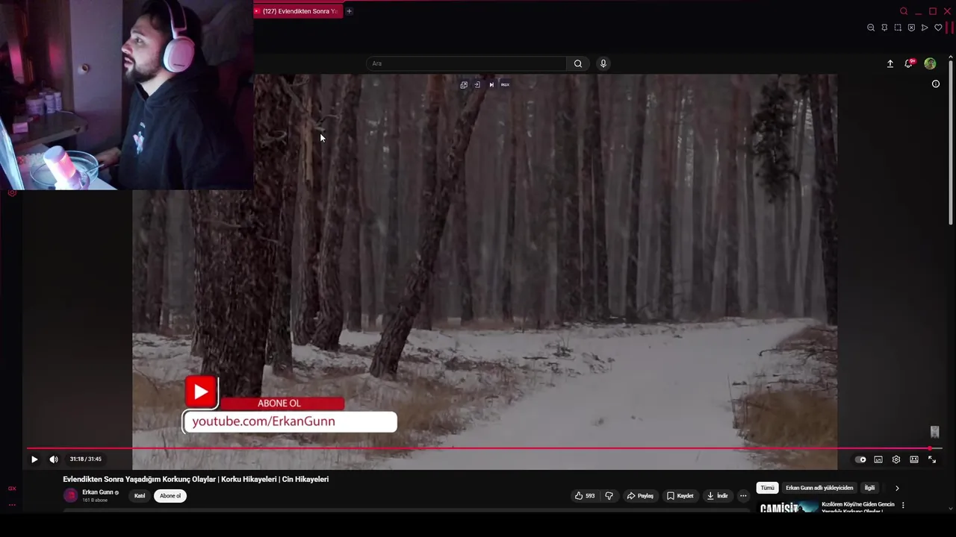
Task: Subscribe using the Abone ol button
Action: [170, 496]
